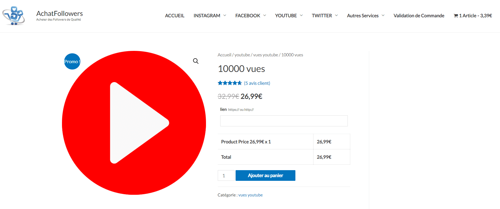Open the (5 avis client) reviews link
500x209 pixels.
(257, 83)
